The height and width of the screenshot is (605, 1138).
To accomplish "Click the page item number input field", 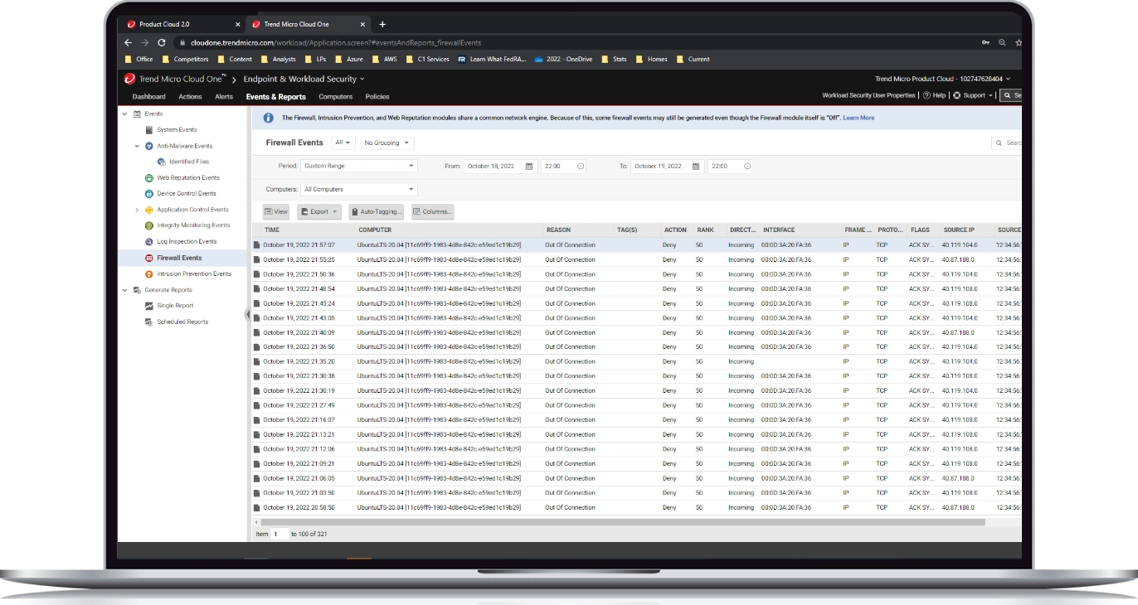I will [x=280, y=534].
